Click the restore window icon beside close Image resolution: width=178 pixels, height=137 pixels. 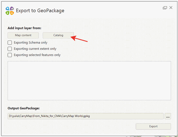165,8
